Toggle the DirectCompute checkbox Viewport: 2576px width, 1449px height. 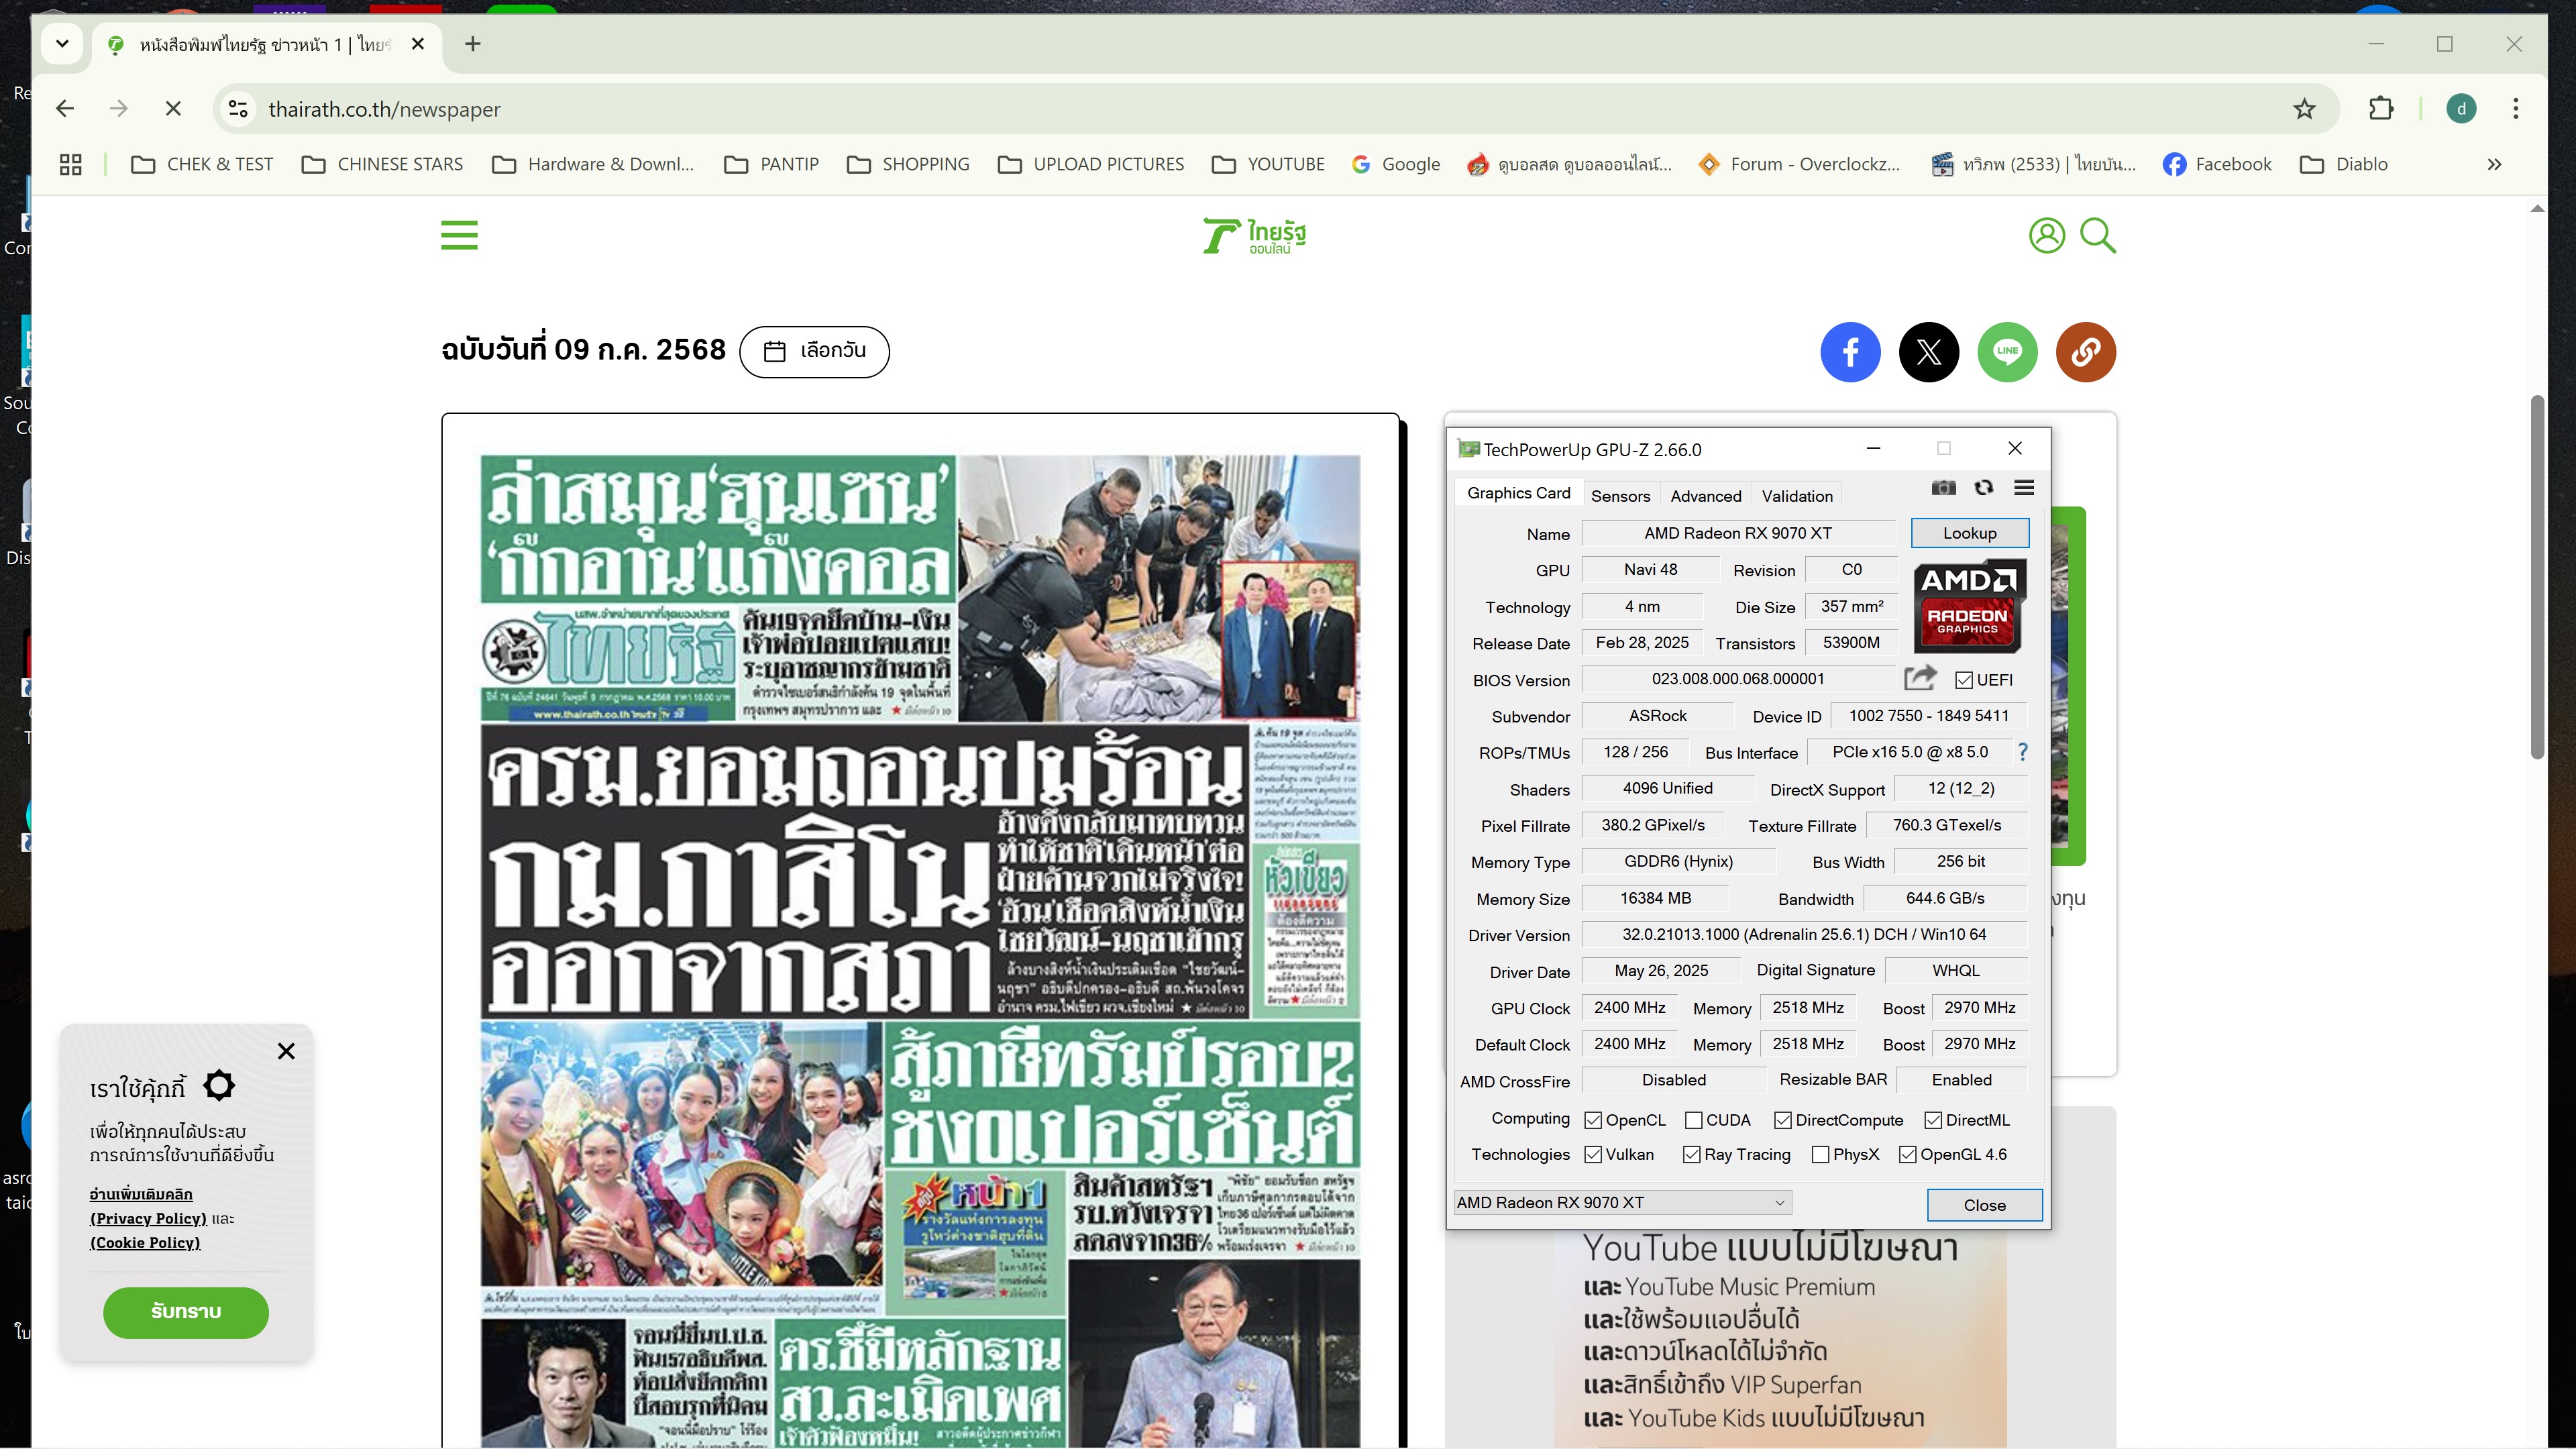(1783, 1120)
